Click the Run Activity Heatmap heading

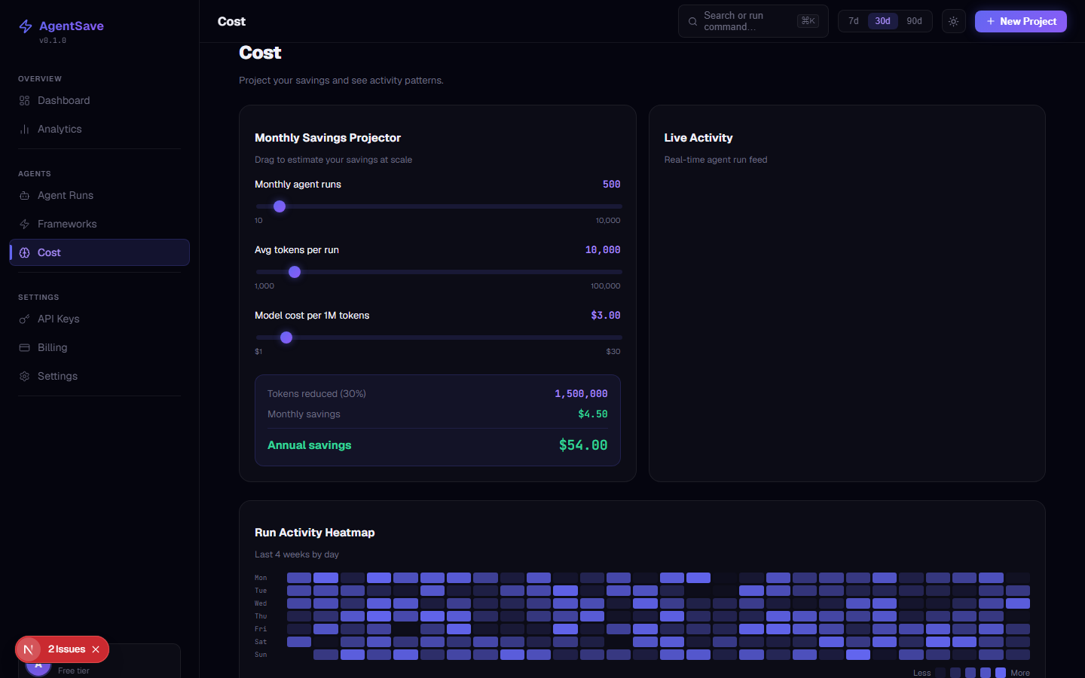tap(314, 533)
